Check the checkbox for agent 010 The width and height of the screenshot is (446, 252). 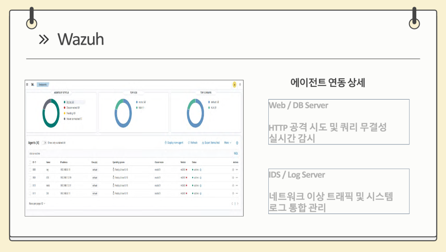30,185
